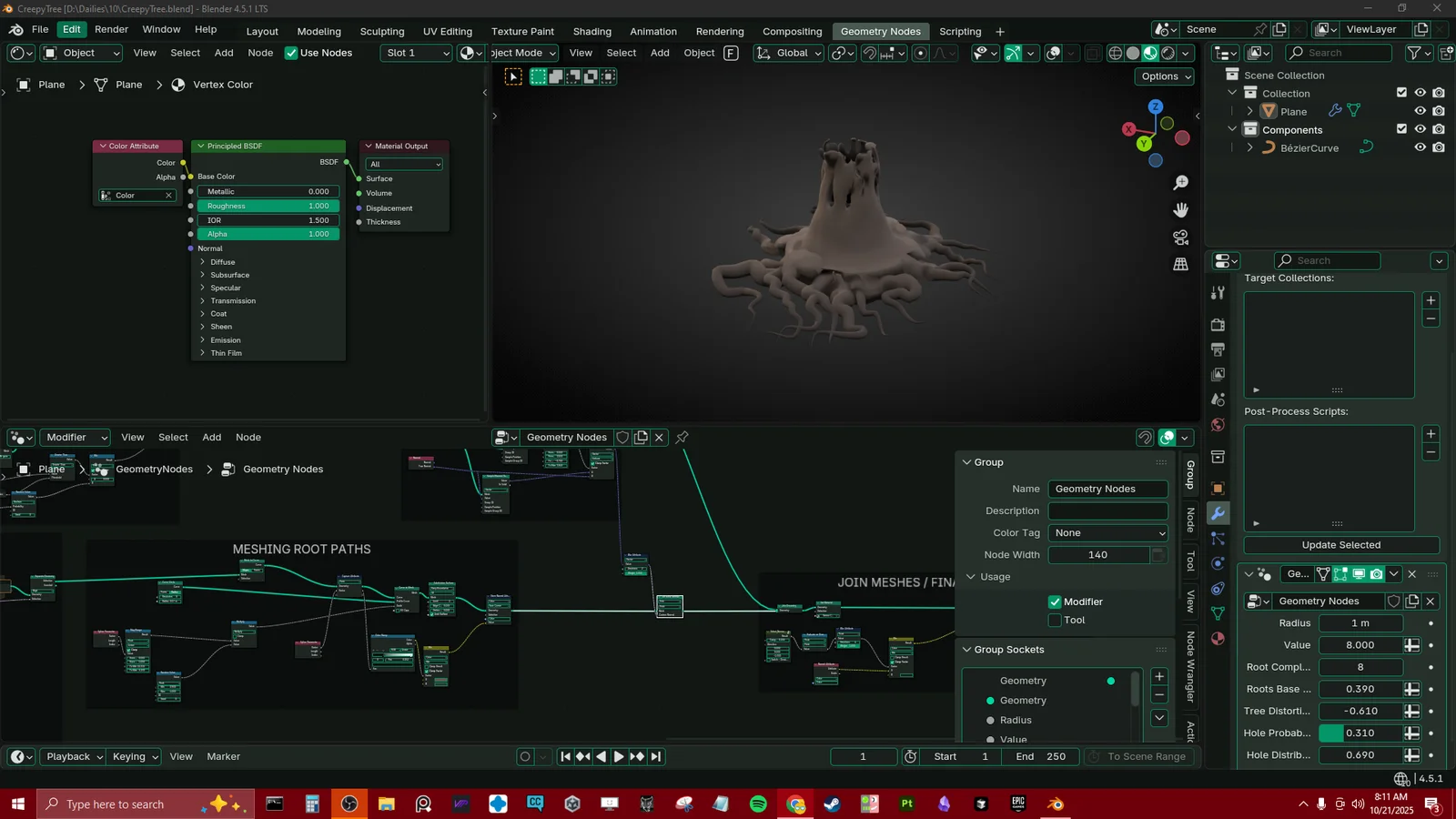Screen dimensions: 1456x819
Task: Click To Scene Range in the timeline
Action: (1138, 756)
